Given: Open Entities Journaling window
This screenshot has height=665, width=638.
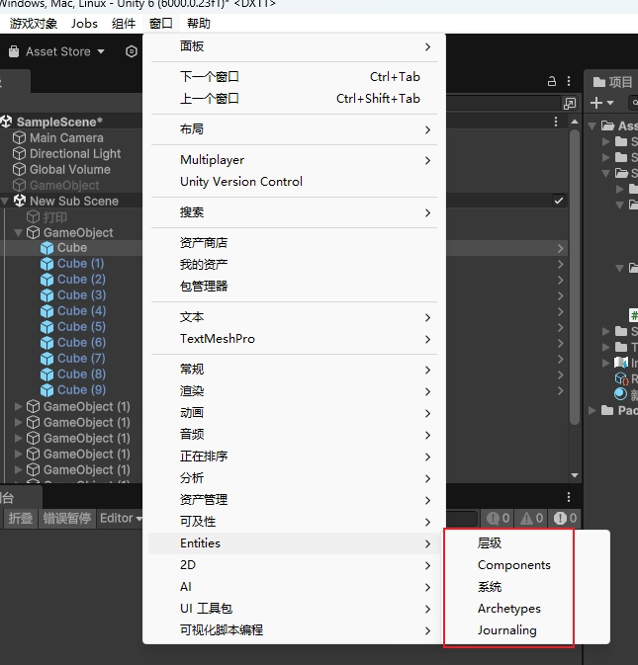Looking at the screenshot, I should [x=526, y=630].
